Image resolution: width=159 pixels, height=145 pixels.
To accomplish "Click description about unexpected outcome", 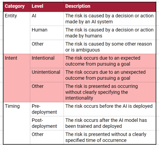I will coord(110,75).
